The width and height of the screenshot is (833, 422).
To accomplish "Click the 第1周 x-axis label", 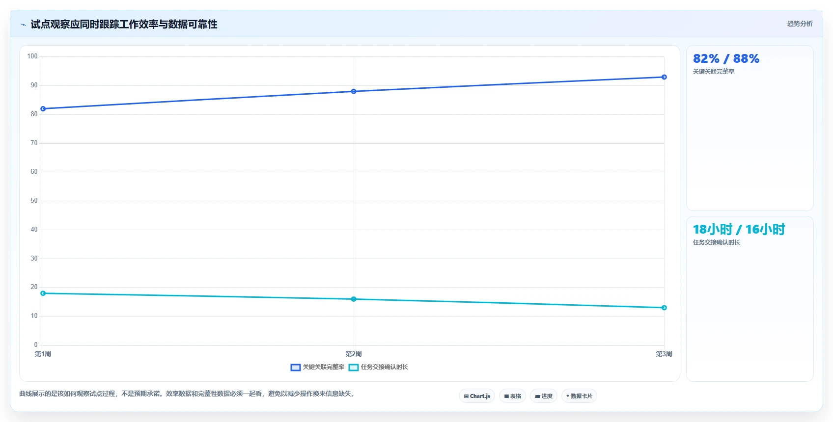I will (43, 354).
